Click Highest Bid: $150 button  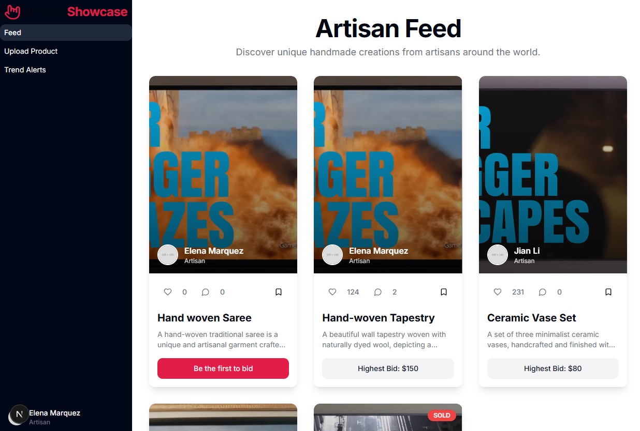[388, 368]
